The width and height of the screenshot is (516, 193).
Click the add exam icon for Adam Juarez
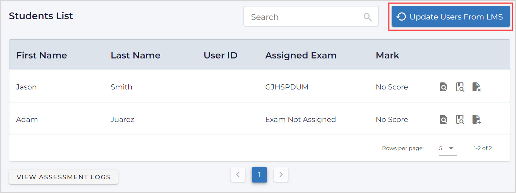click(x=476, y=119)
